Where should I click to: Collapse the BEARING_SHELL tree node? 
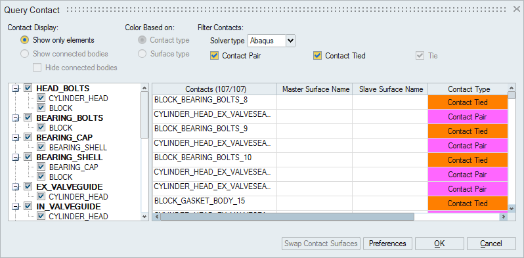(x=15, y=157)
